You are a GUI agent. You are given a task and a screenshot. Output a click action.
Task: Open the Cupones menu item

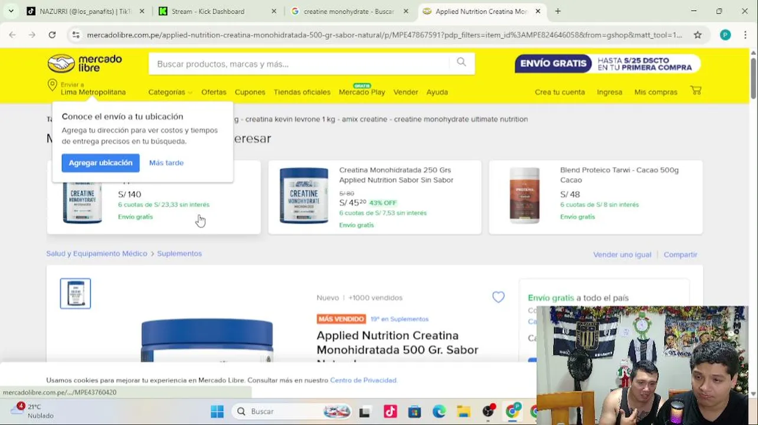250,92
